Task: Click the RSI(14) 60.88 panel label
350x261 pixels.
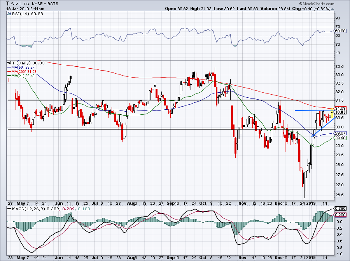Action: tap(28, 14)
